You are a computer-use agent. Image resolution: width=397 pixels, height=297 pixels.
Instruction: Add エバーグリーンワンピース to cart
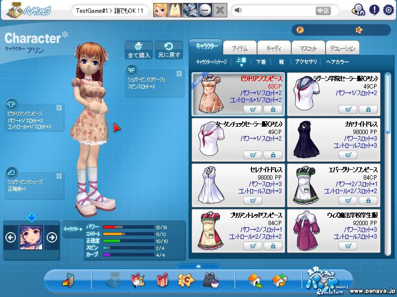[x=348, y=200]
